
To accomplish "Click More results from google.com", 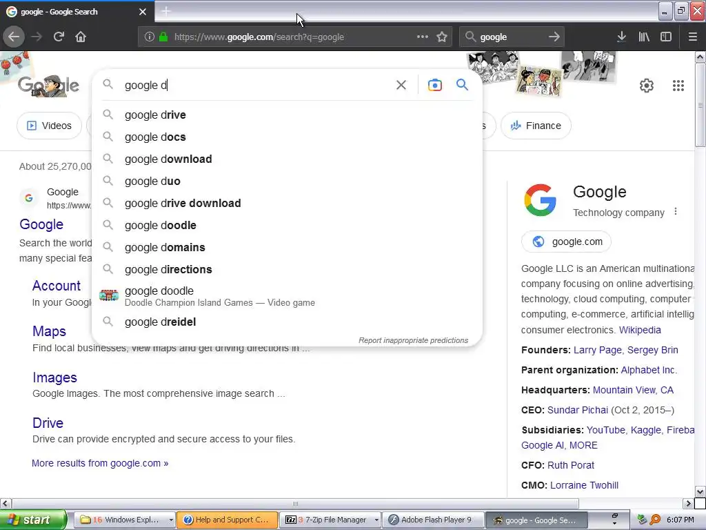I will pos(100,463).
